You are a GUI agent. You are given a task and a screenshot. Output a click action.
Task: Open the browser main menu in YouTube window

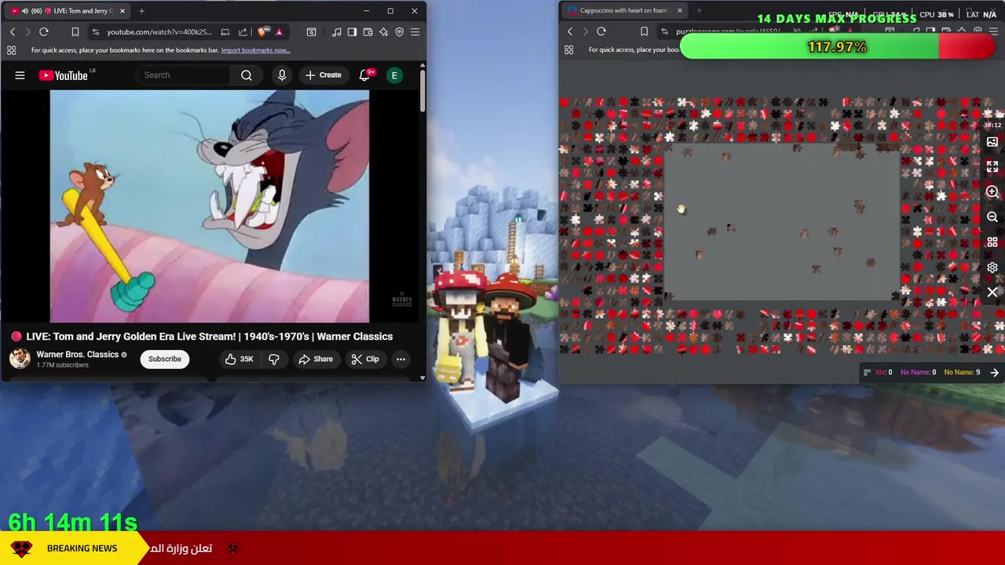415,32
